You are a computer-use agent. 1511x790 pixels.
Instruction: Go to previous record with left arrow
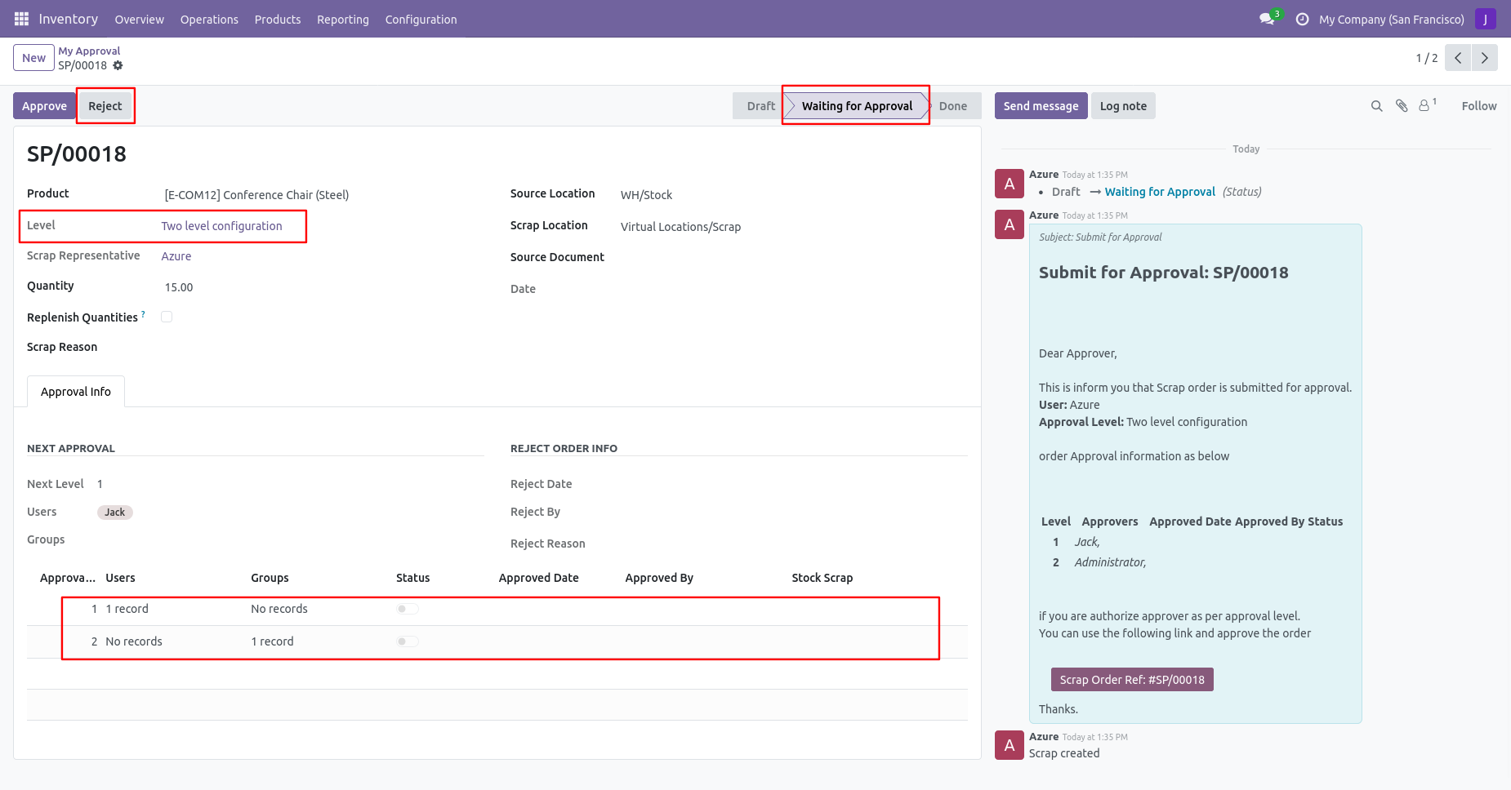(1458, 58)
